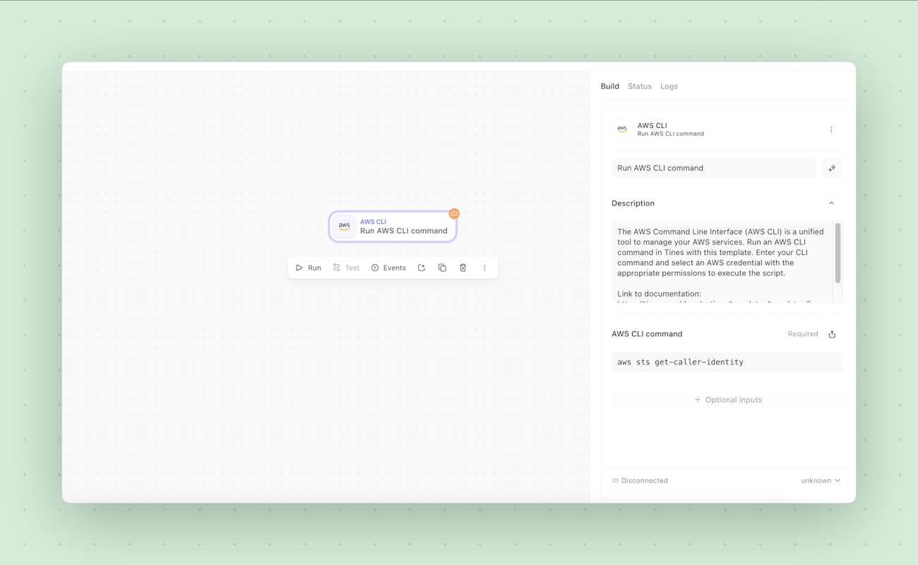Open the AWS CLI panel kebab menu
The height and width of the screenshot is (565, 918).
831,129
